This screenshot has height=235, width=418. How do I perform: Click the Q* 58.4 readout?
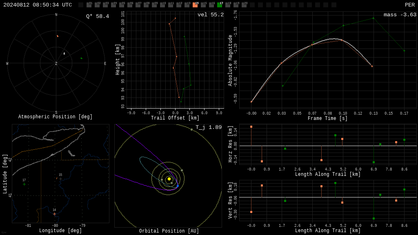(x=98, y=16)
